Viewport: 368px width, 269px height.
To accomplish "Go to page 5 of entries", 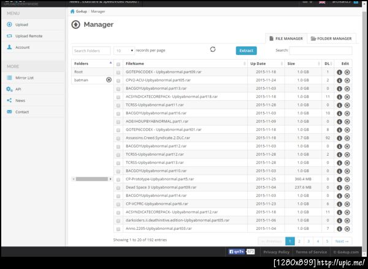I will click(327, 241).
